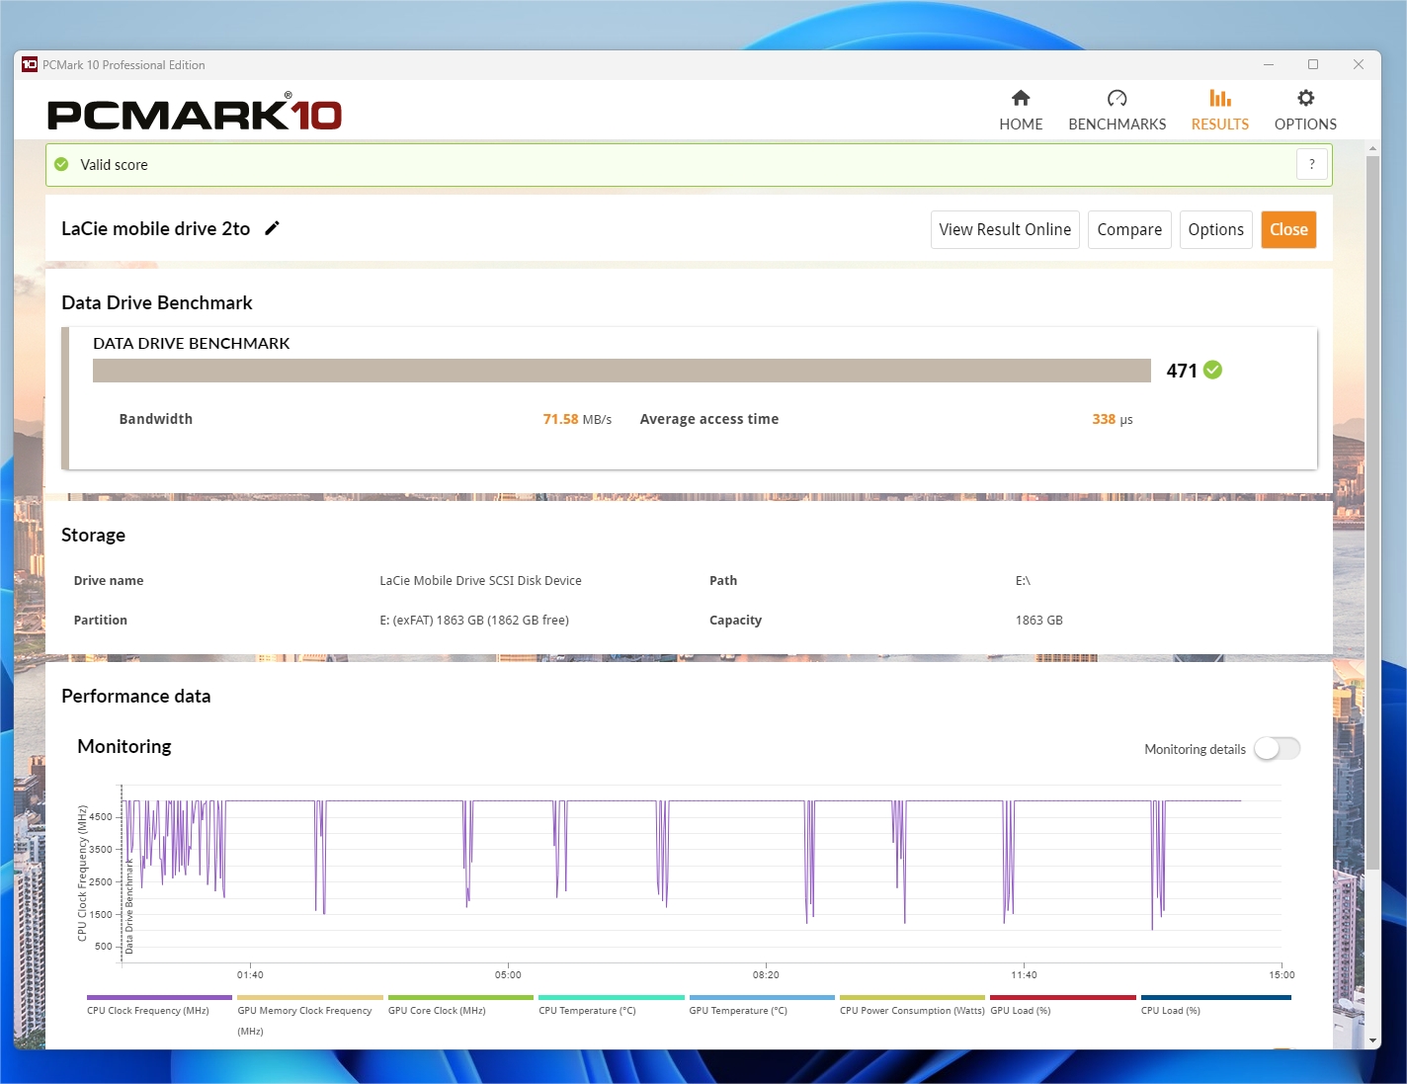Click the GPU Load legend swatch
Screen dimensions: 1407x1084
[x=1063, y=998]
